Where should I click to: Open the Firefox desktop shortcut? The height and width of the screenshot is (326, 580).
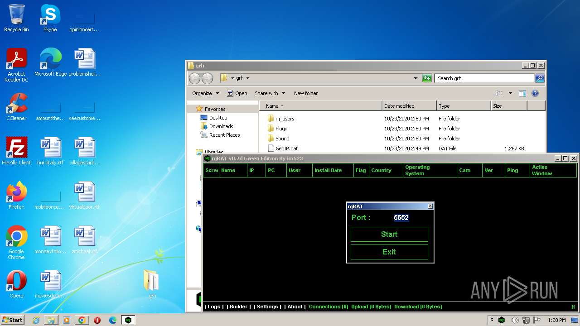coord(16,196)
